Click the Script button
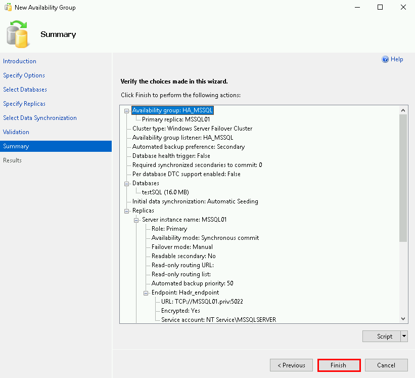The width and height of the screenshot is (415, 378). [x=384, y=337]
